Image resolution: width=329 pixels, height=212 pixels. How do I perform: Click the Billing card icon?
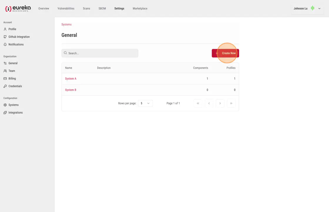(5, 78)
